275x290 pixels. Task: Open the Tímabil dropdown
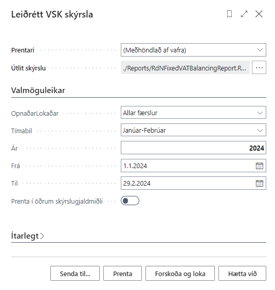[193, 130]
